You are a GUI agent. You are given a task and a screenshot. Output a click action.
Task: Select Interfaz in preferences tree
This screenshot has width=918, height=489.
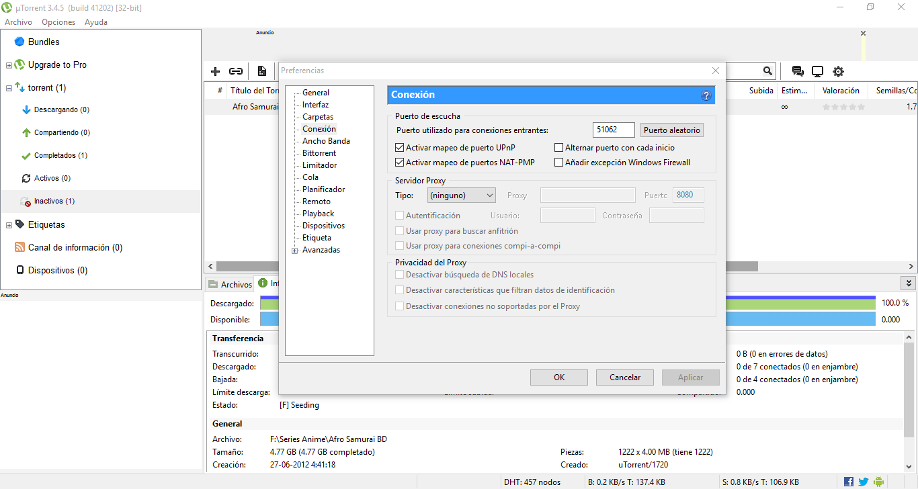click(x=315, y=105)
